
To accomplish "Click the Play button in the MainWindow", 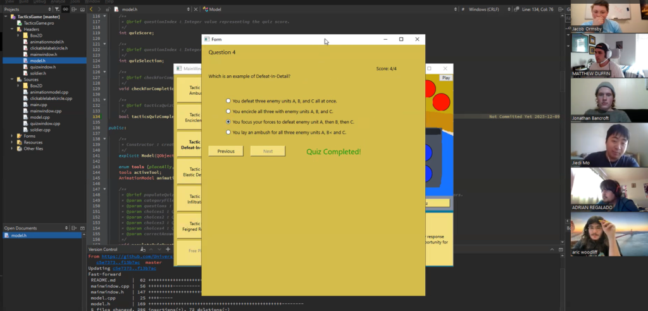I will (446, 78).
